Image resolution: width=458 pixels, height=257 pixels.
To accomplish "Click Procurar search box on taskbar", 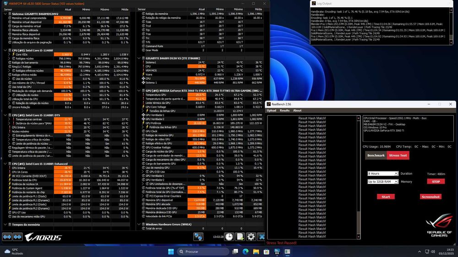I will [x=203, y=252].
